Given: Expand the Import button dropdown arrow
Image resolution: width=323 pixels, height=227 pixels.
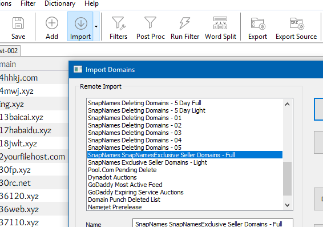Looking at the screenshot, I should point(96,26).
